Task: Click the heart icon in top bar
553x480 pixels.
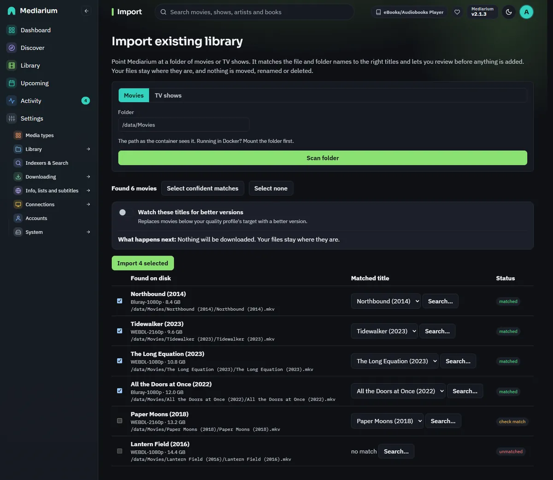Action: [x=457, y=12]
